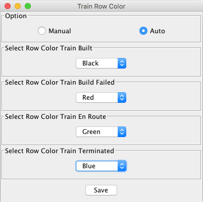Open the Terminated color dropdown showing Blue

pos(101,166)
